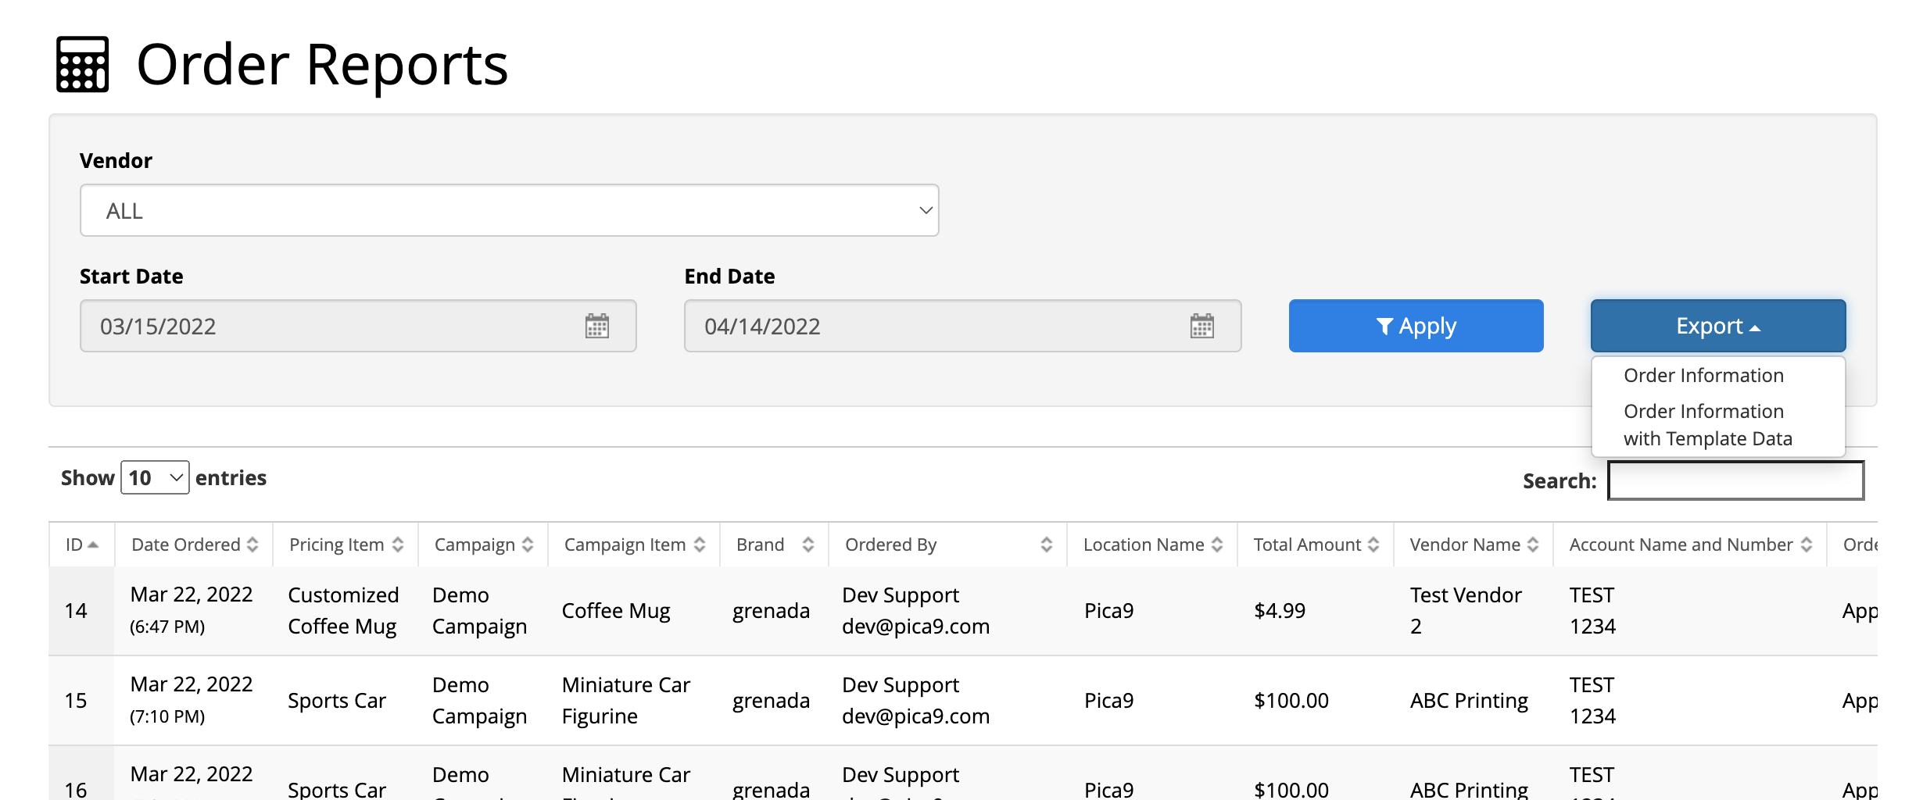Click the Order Reports calculator icon
Image resolution: width=1923 pixels, height=800 pixels.
coord(82,64)
